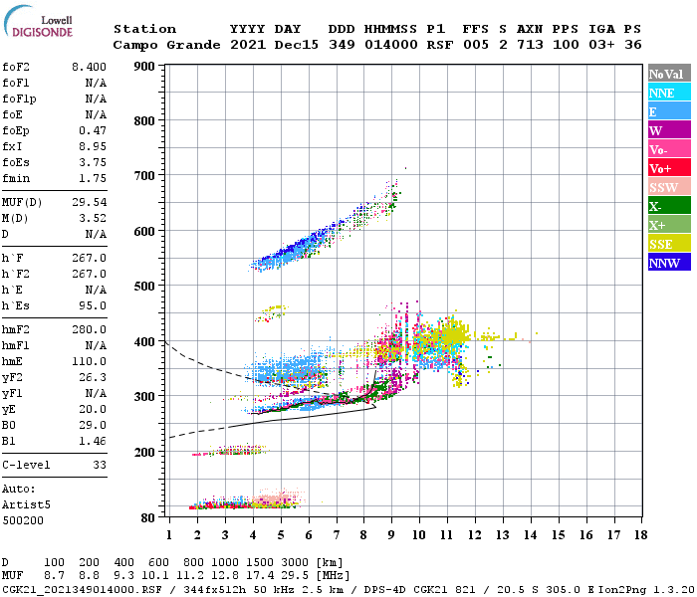The image size is (697, 597).
Task: Click the 10 MHz frequency axis label
Action: tap(419, 535)
